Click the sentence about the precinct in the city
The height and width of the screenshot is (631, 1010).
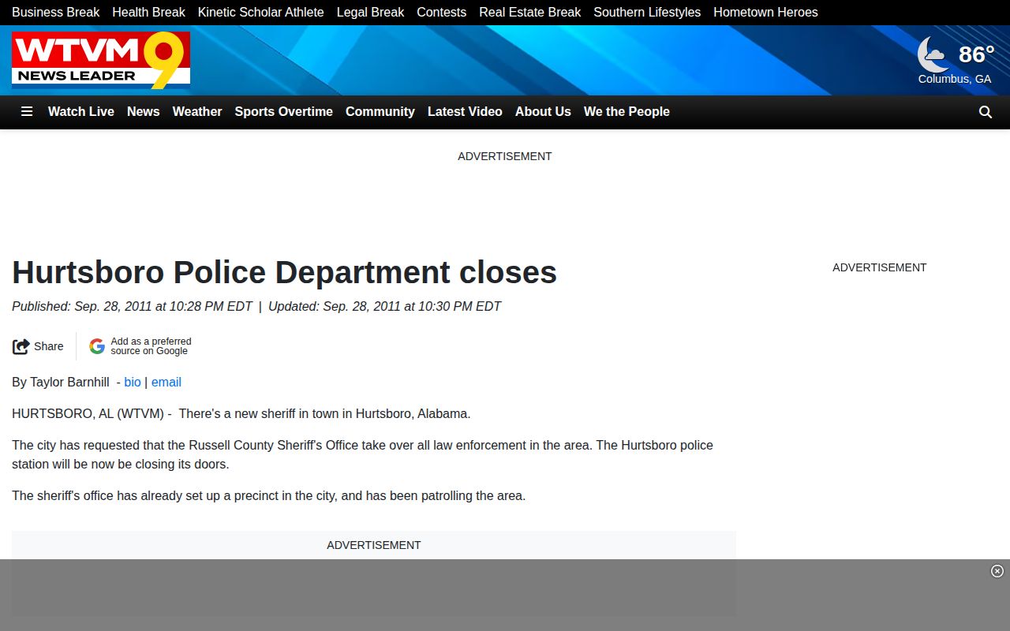coord(269,496)
